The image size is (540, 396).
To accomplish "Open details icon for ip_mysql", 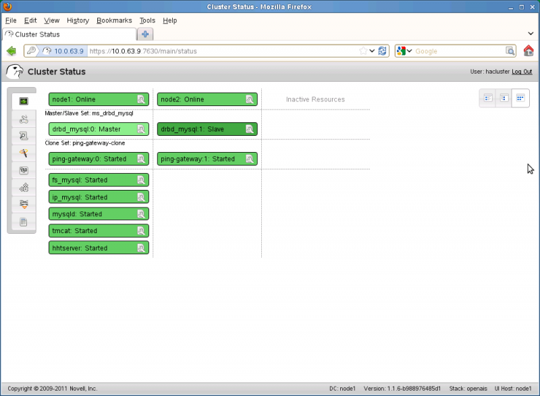I will [141, 197].
